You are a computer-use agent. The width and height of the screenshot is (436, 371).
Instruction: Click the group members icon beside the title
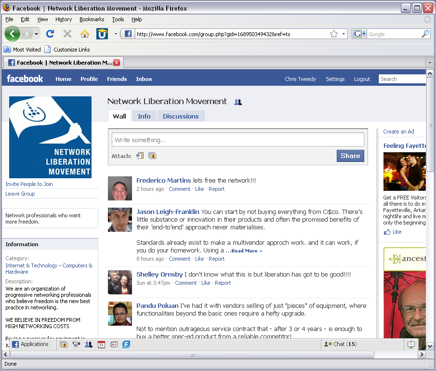tap(238, 102)
